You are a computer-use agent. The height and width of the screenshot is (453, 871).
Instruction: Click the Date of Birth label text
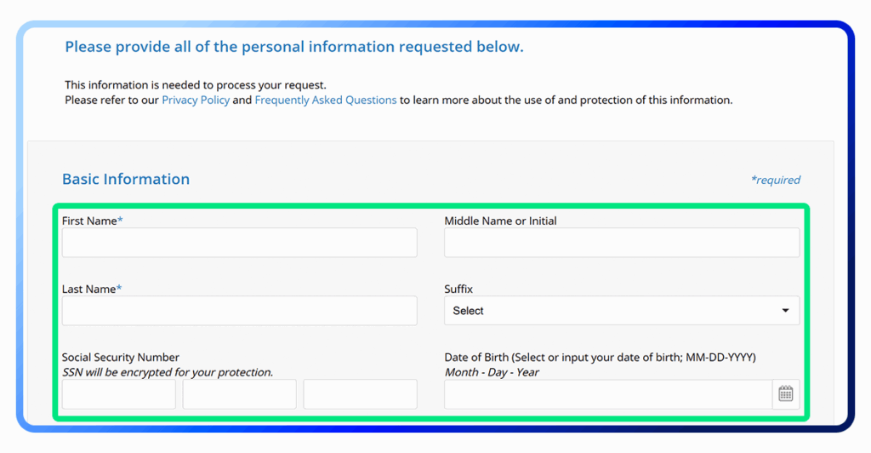point(600,357)
